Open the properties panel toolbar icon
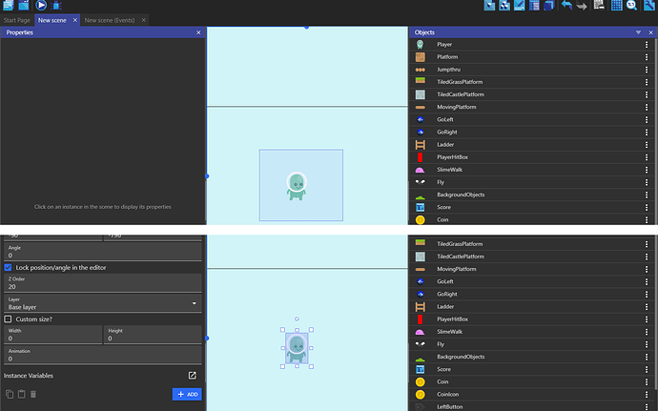This screenshot has height=411, width=658. click(519, 5)
